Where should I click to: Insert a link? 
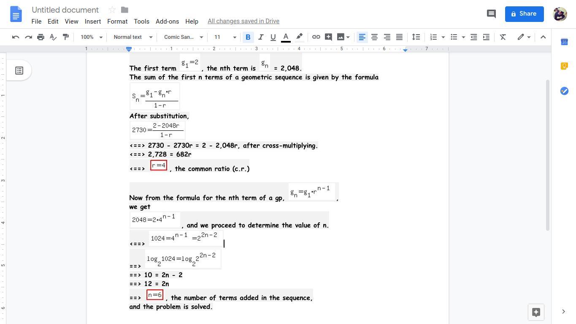click(316, 37)
